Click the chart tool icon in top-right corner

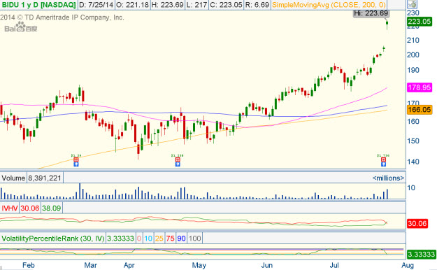[412, 4]
